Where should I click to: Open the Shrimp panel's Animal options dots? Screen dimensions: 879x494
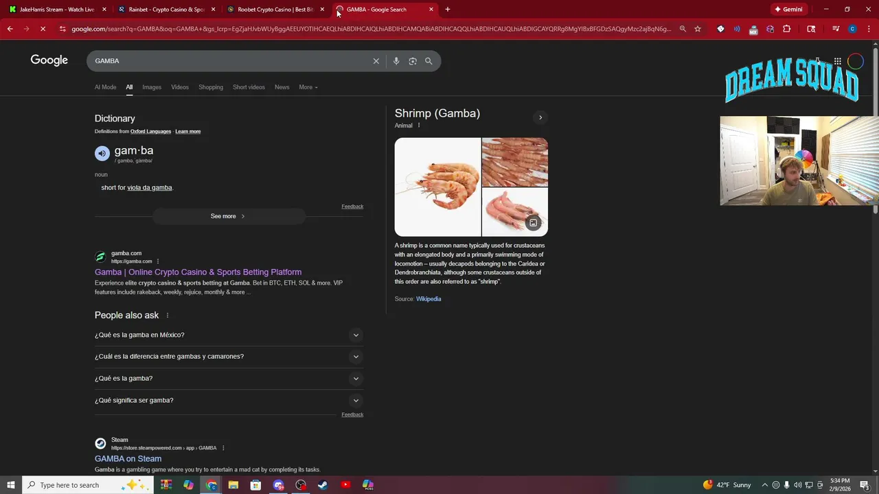[419, 126]
